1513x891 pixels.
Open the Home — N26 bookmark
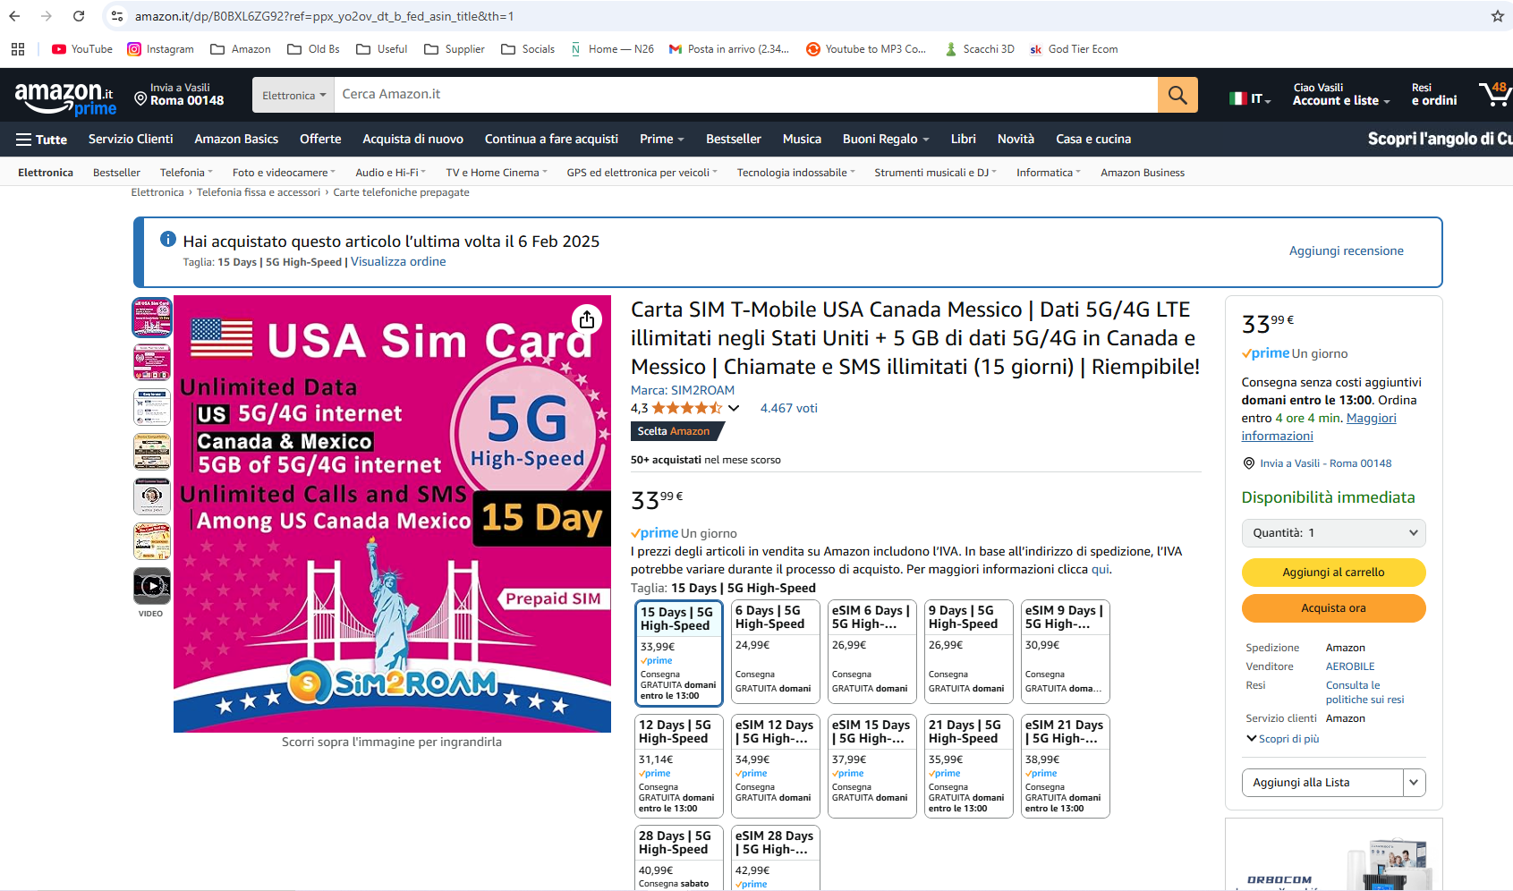pyautogui.click(x=613, y=49)
